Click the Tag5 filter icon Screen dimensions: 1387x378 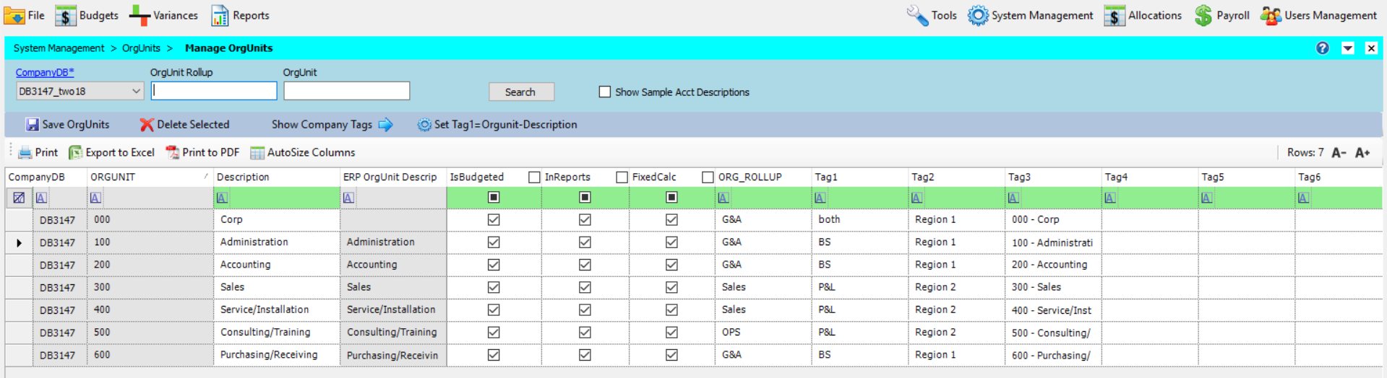click(1207, 198)
